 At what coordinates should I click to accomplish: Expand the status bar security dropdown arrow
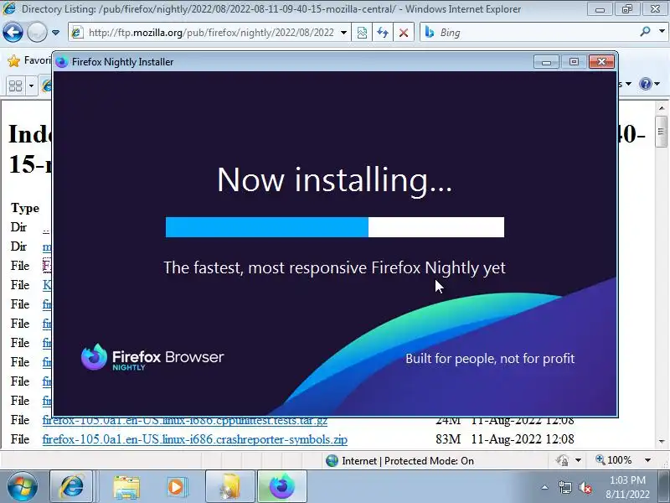pos(578,460)
